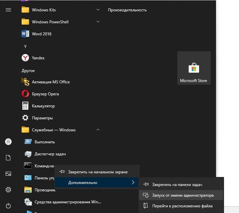The image size is (239, 213).
Task: Launch Yandex browser via its icon
Action: coord(25,58)
